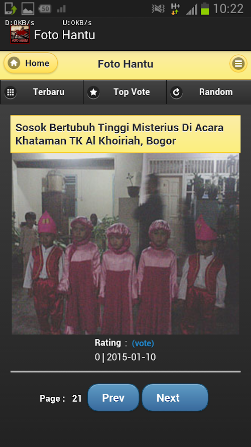Tap the H+ mobile data indicator

[x=175, y=9]
